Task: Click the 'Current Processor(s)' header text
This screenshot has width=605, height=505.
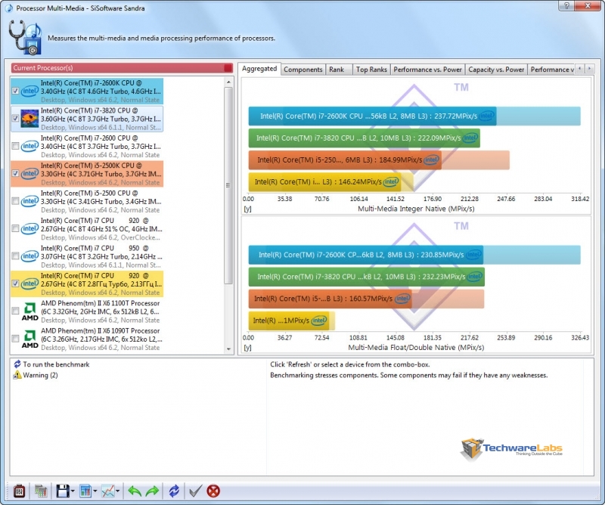Action: pos(43,68)
